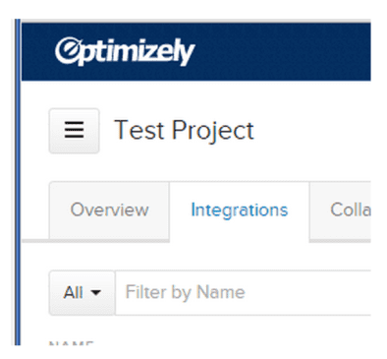The image size is (387, 359).
Task: Click the Test Project heading
Action: 184,130
